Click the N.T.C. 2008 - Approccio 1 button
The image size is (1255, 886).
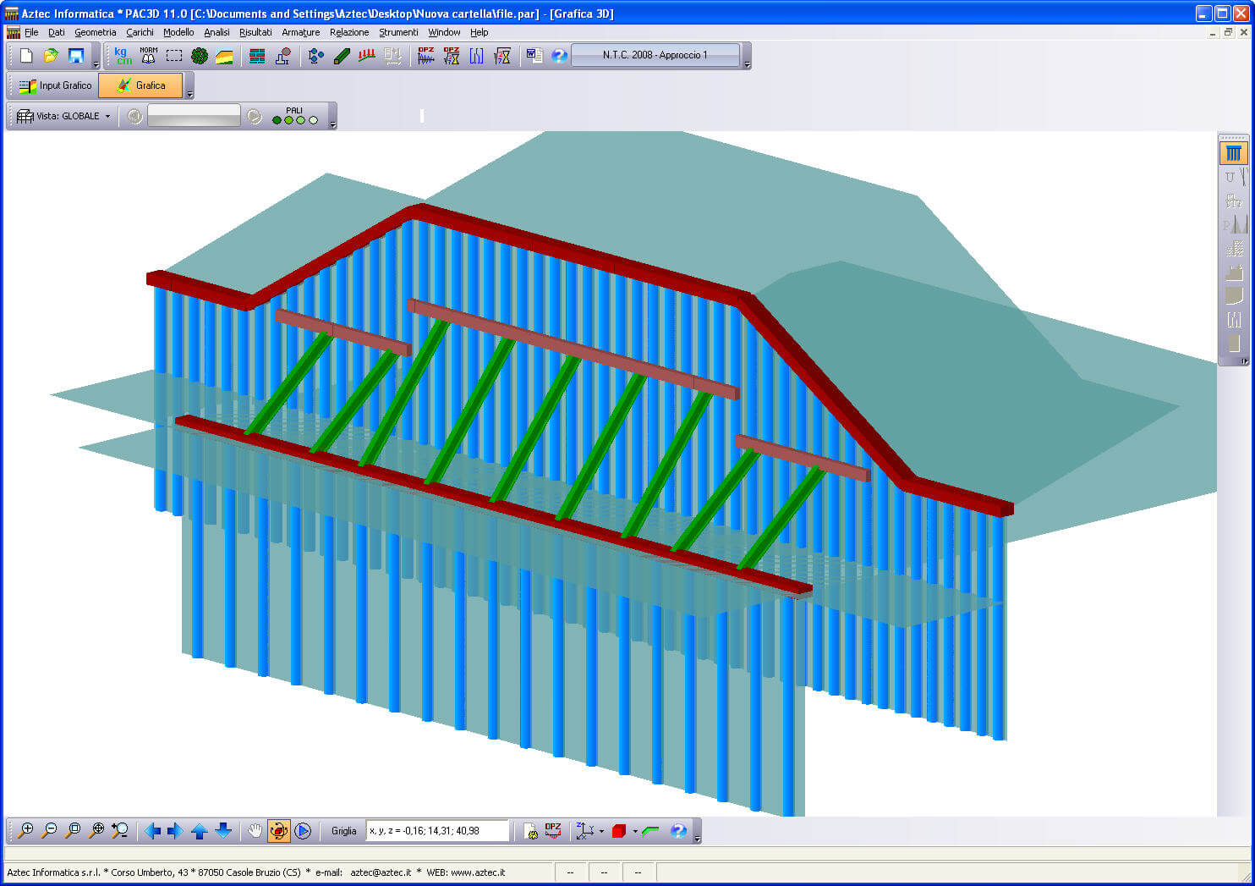(655, 55)
